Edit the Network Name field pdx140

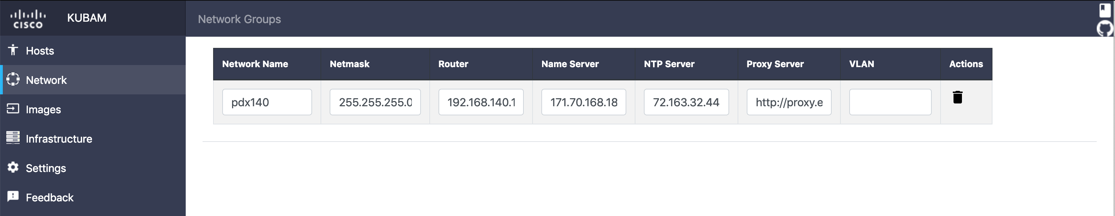tap(267, 102)
